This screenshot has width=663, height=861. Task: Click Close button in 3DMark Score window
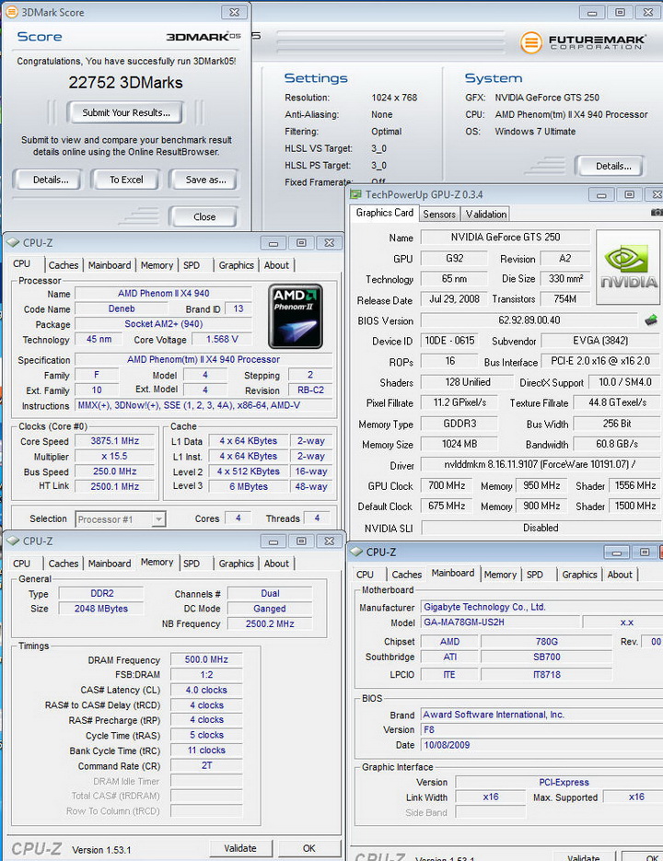click(204, 217)
